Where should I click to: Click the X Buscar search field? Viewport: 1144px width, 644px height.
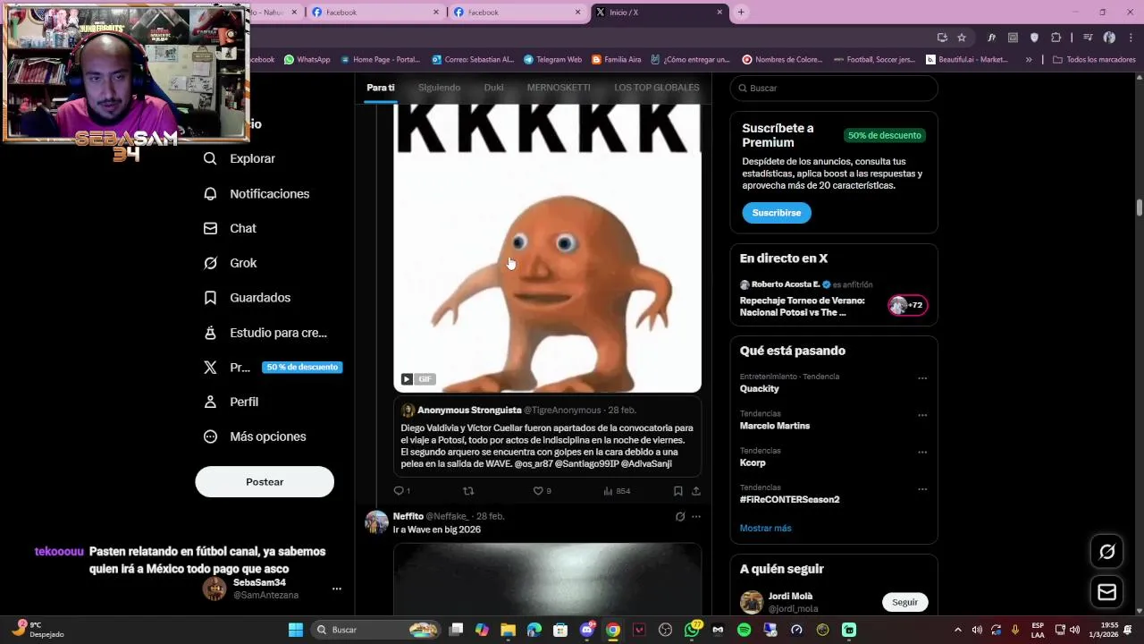click(x=834, y=88)
